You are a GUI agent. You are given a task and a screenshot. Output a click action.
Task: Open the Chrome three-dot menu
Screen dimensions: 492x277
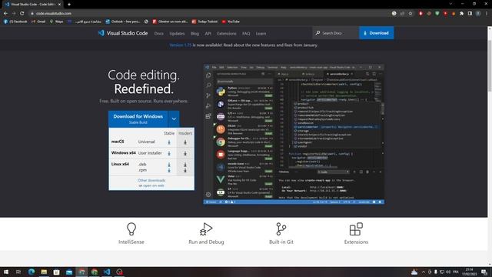[x=487, y=14]
